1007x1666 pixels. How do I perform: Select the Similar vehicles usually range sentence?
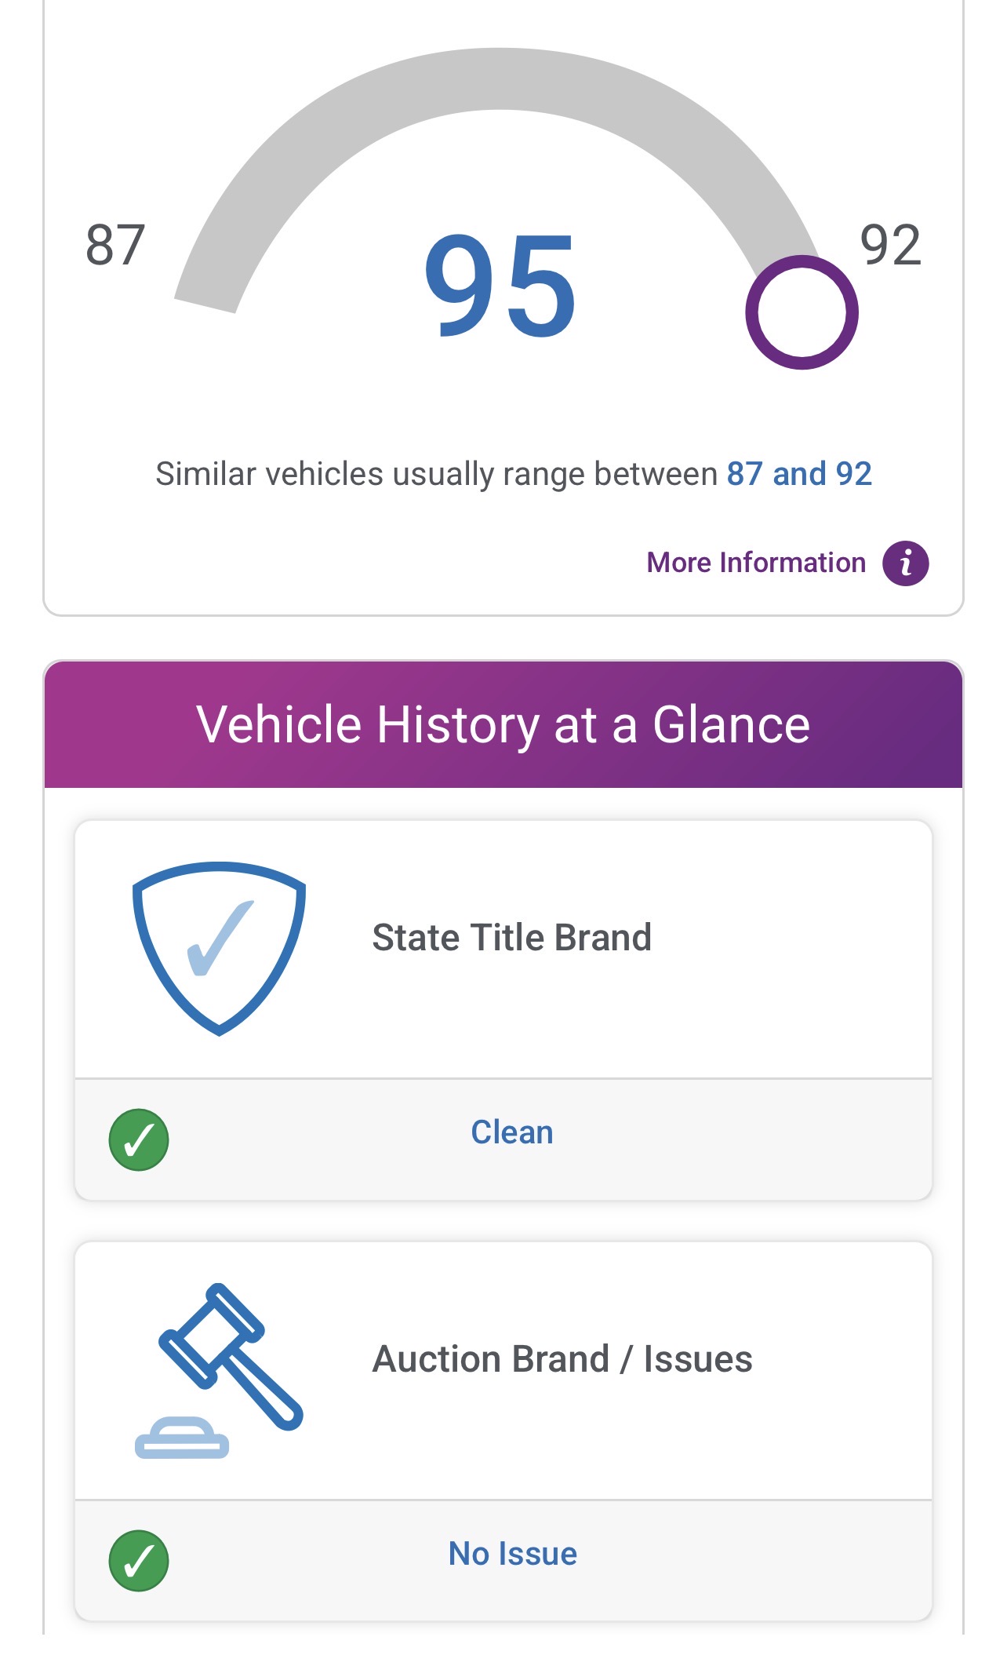[x=514, y=473]
